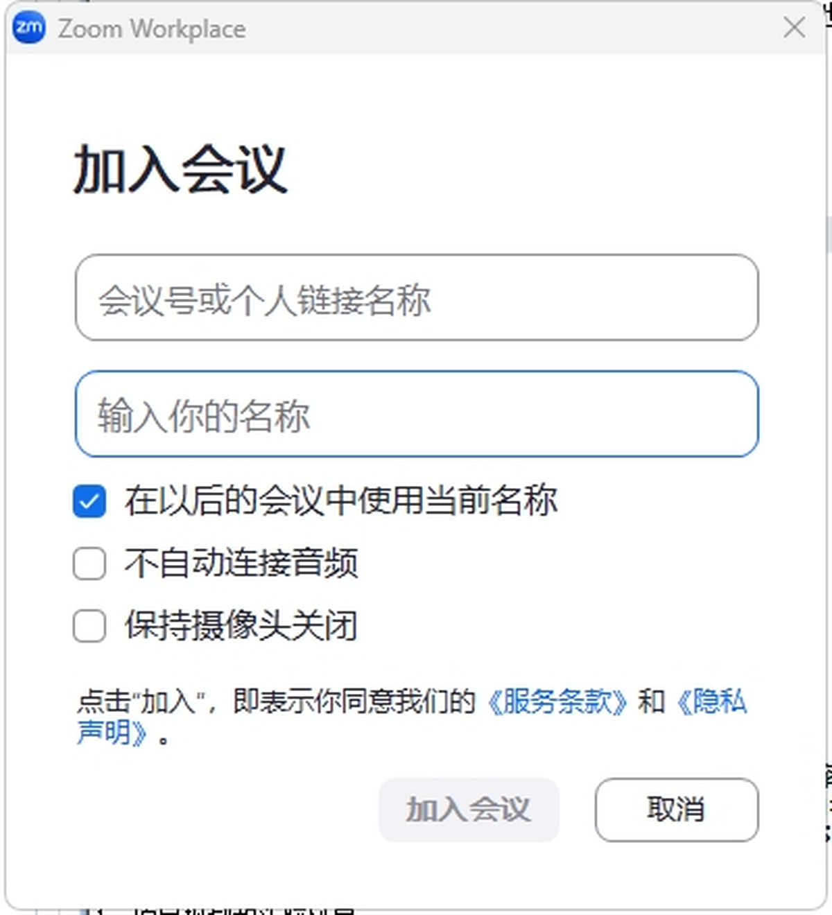Click the Zoom Workplace title text

click(152, 29)
